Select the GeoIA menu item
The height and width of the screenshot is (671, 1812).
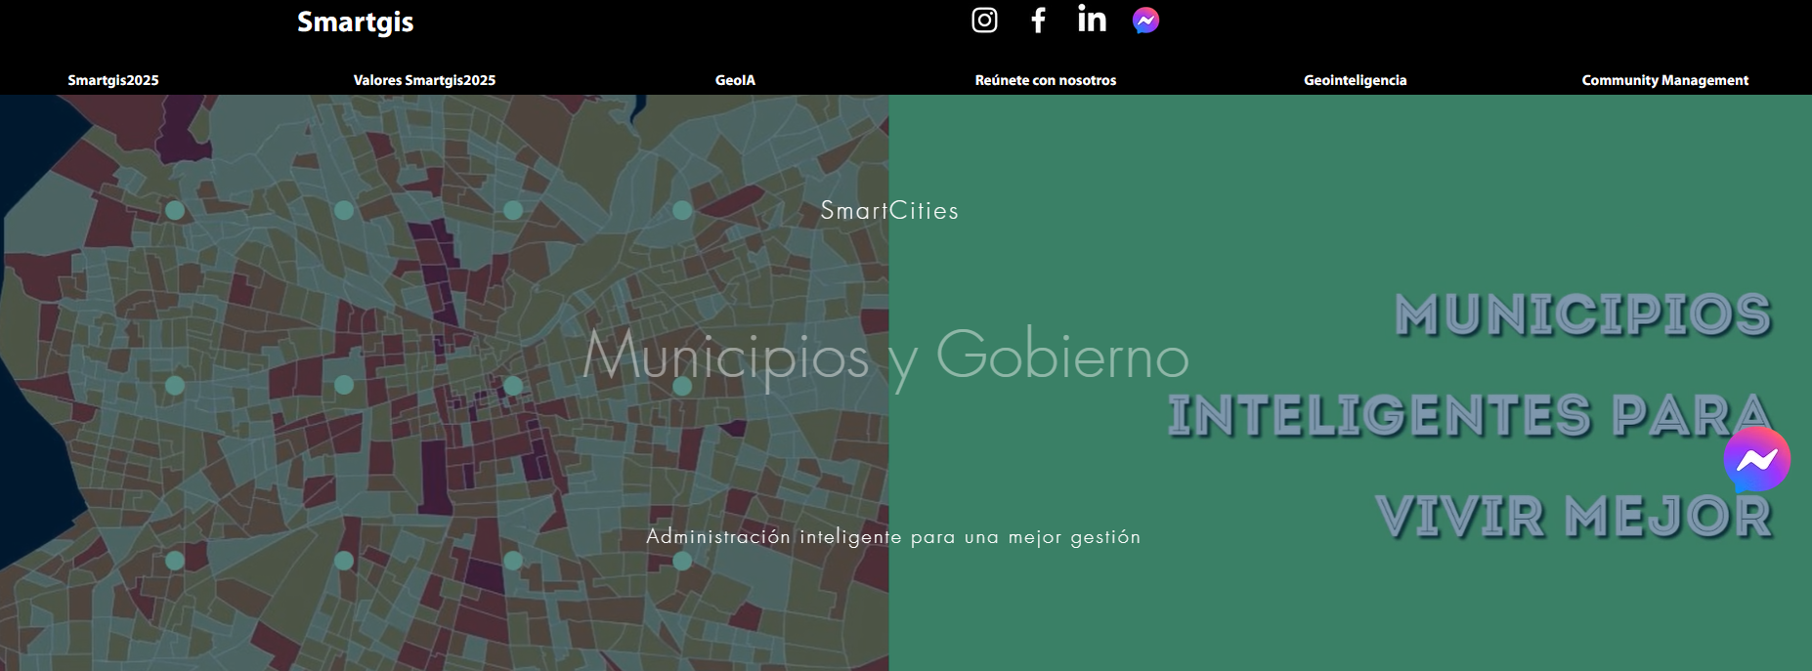point(735,80)
